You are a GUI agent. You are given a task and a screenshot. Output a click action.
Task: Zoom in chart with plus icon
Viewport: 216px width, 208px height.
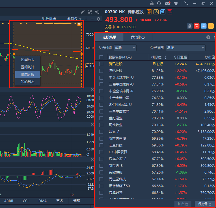(86, 19)
